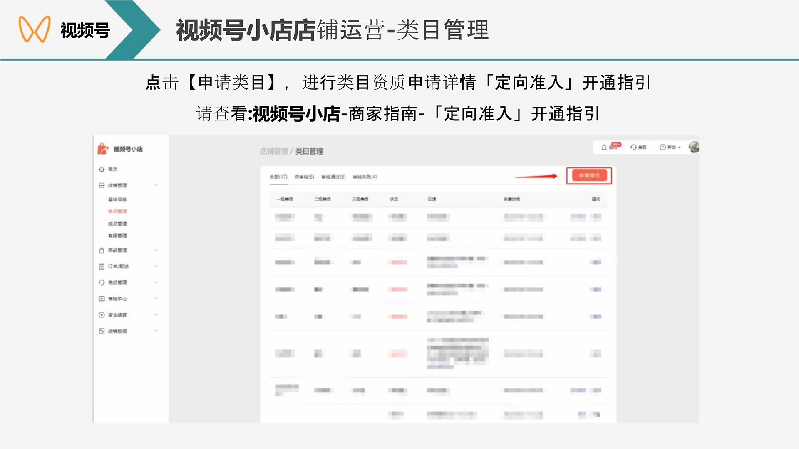
Task: Switch to the 审核失败(4) tab
Action: click(365, 177)
